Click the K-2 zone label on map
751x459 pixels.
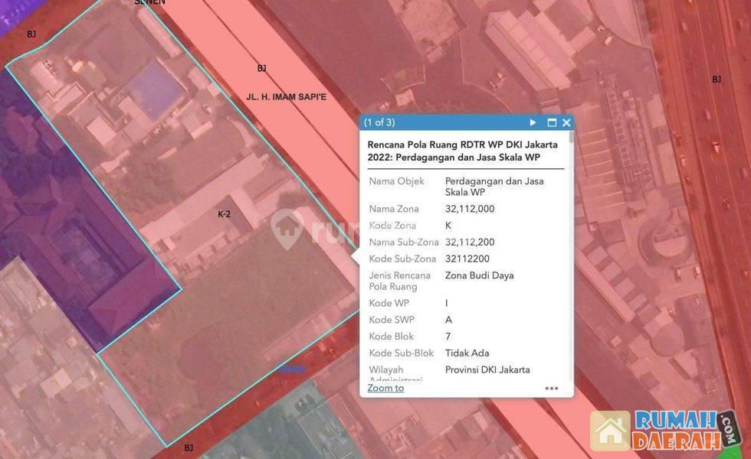coord(224,214)
